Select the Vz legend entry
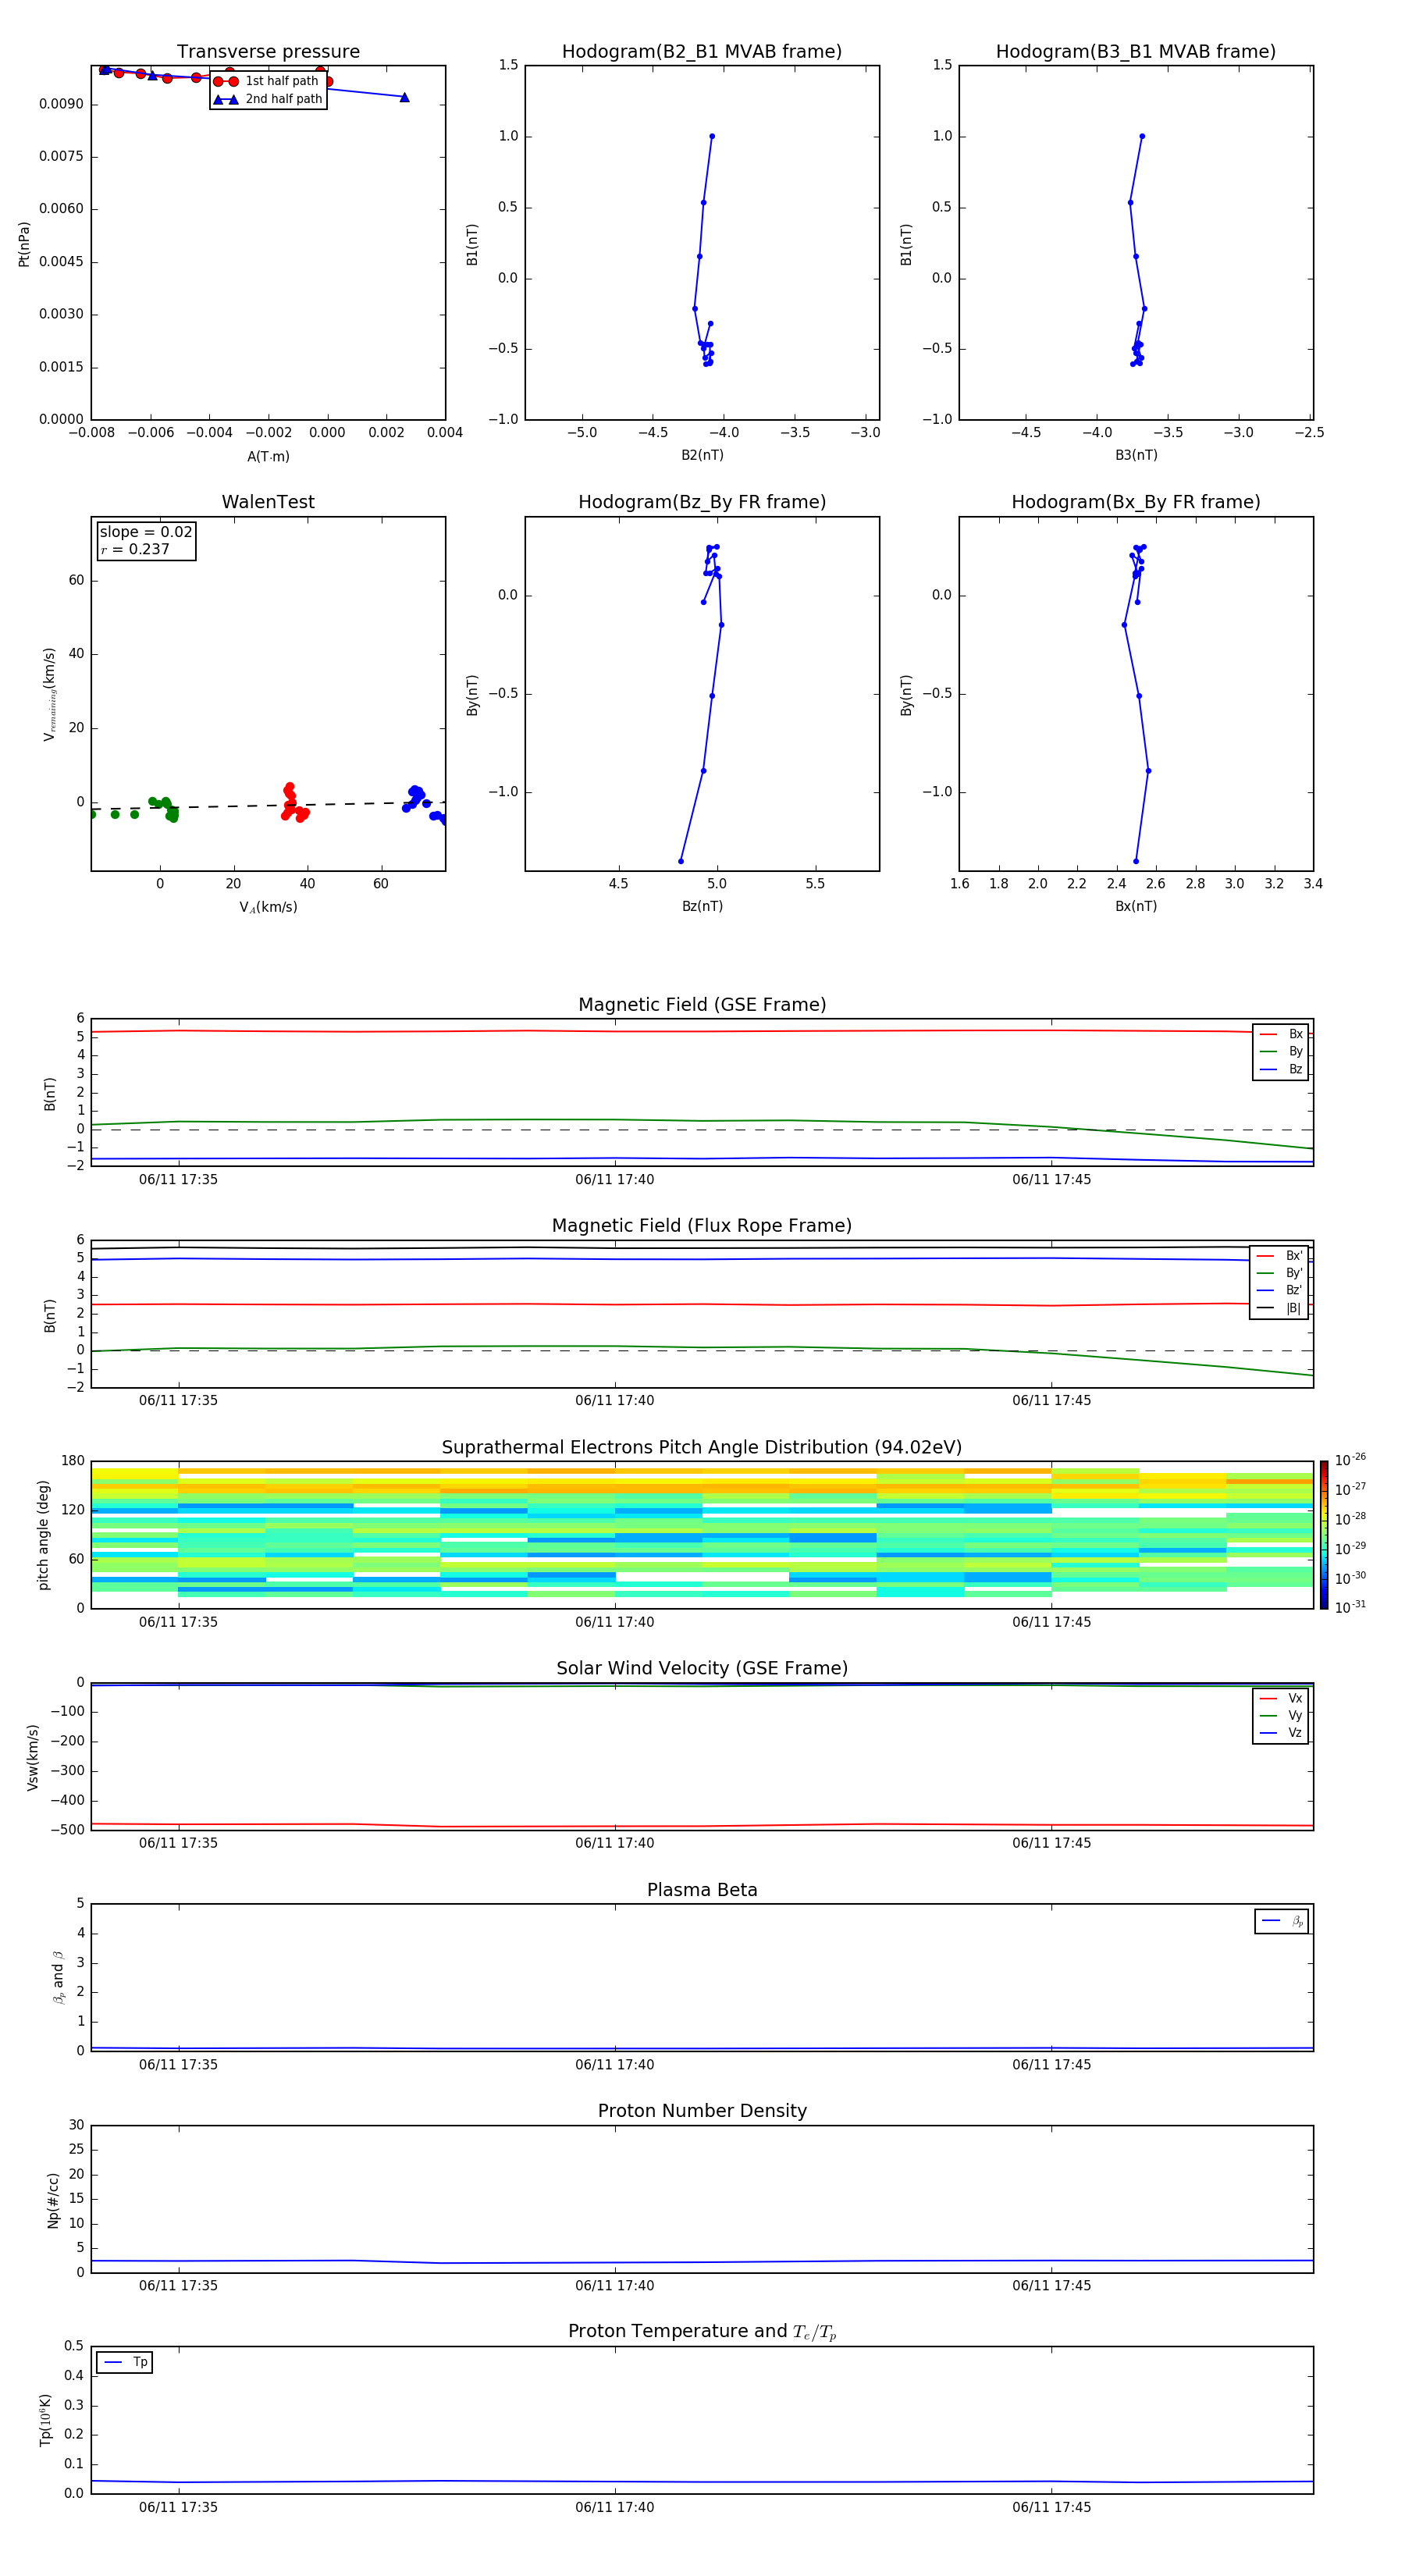This screenshot has width=1405, height=2576. (1281, 1733)
